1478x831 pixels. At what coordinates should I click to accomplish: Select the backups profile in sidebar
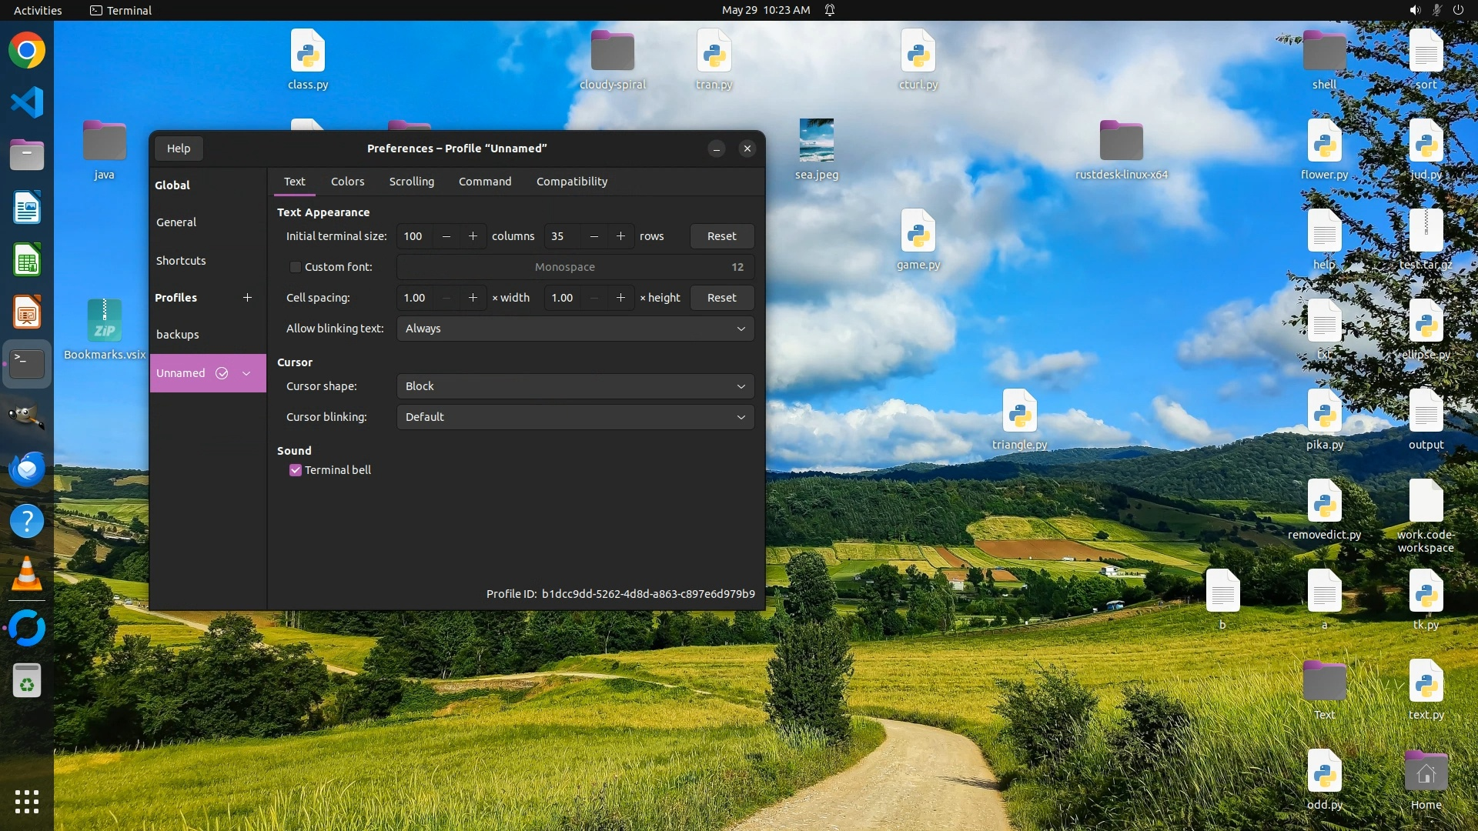tap(178, 335)
